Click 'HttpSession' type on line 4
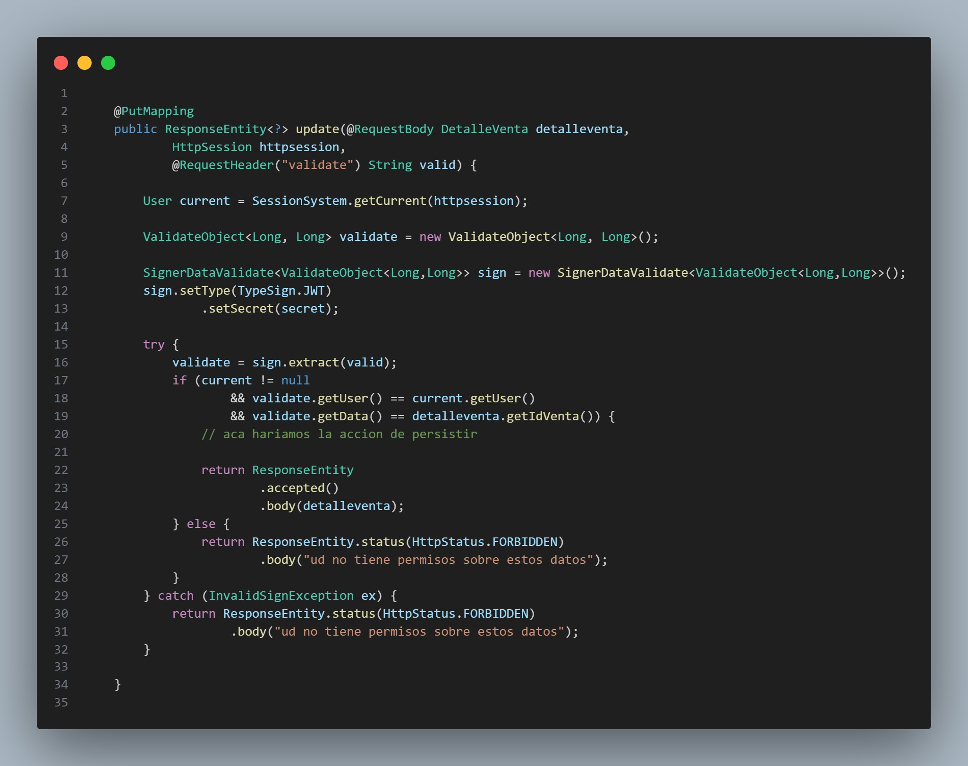Viewport: 968px width, 766px height. pos(212,147)
